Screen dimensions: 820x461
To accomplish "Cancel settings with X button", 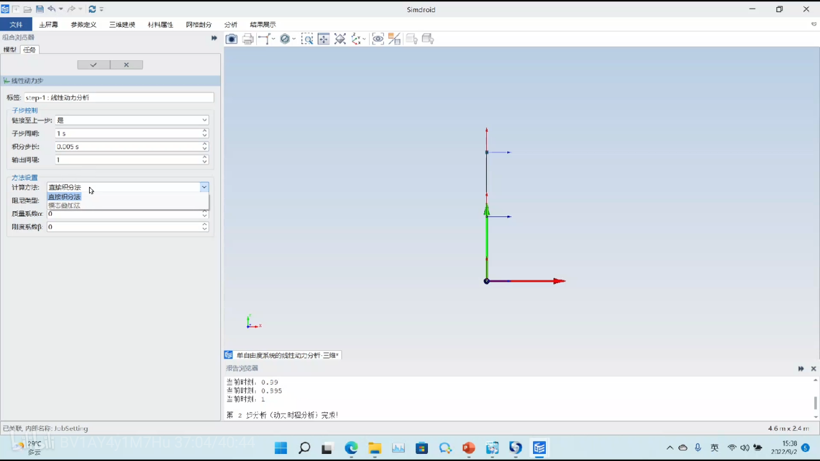I will [126, 65].
